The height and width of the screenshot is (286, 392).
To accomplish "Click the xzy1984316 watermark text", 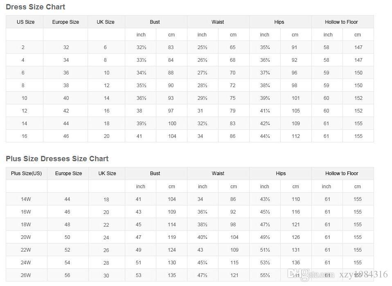I will pyautogui.click(x=363, y=274).
